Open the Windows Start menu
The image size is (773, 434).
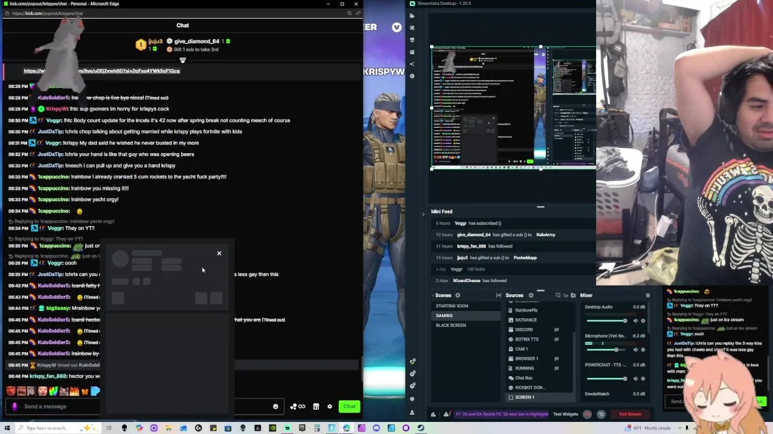click(8, 428)
